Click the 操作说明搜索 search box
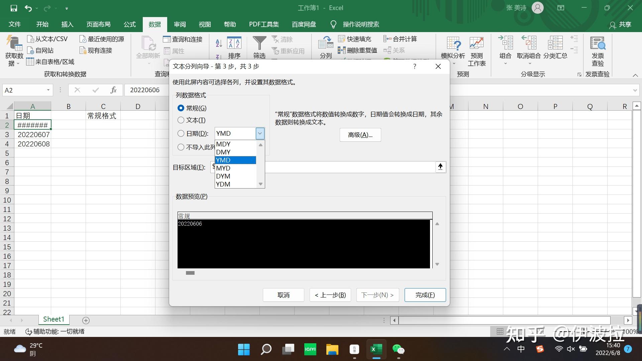The image size is (642, 361). [361, 24]
